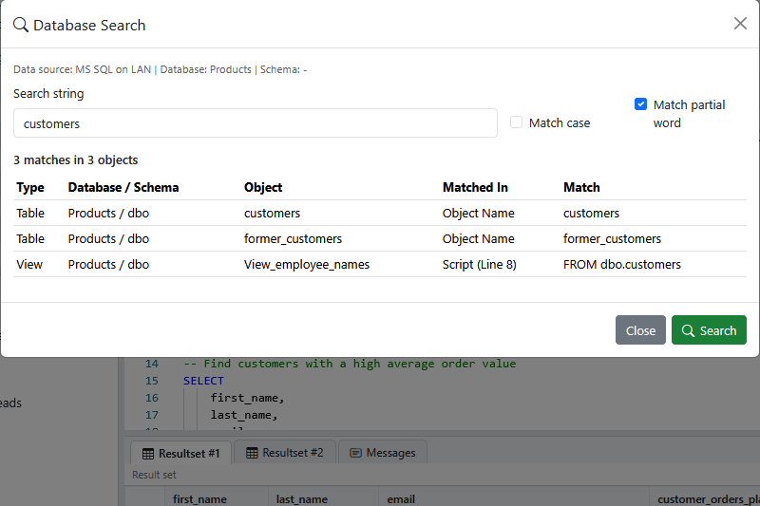This screenshot has height=506, width=760.
Task: Click the SELECT keyword on editor line 15
Action: [x=203, y=381]
